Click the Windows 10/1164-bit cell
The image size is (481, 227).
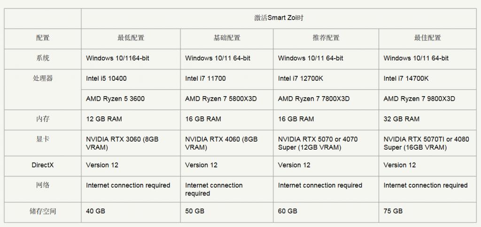click(131, 59)
